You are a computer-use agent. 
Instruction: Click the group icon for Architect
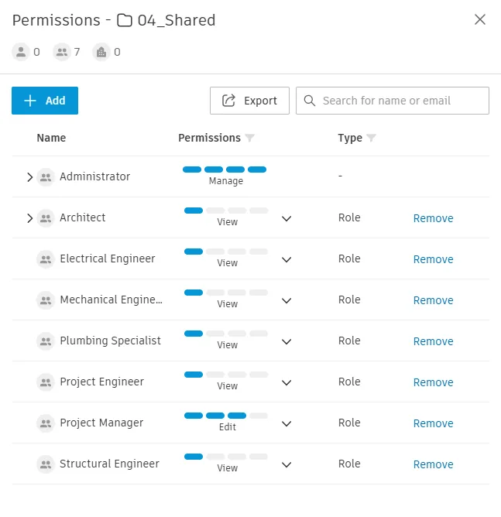coord(46,218)
